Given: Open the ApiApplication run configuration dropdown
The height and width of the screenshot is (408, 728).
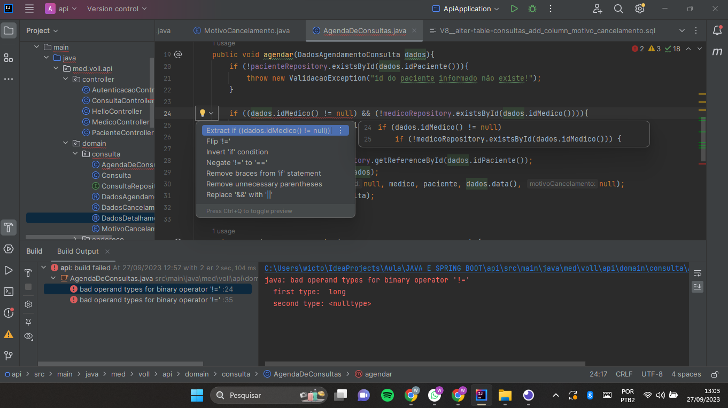Looking at the screenshot, I should click(x=465, y=9).
